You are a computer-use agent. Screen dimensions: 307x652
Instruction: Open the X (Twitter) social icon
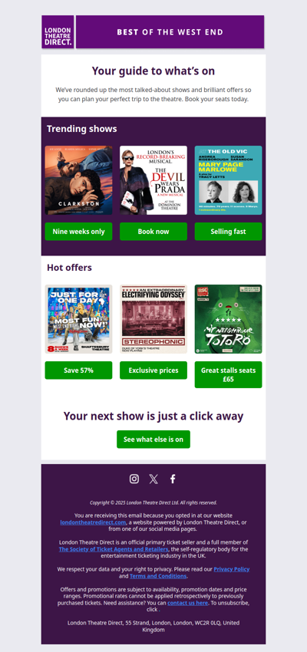(x=153, y=479)
